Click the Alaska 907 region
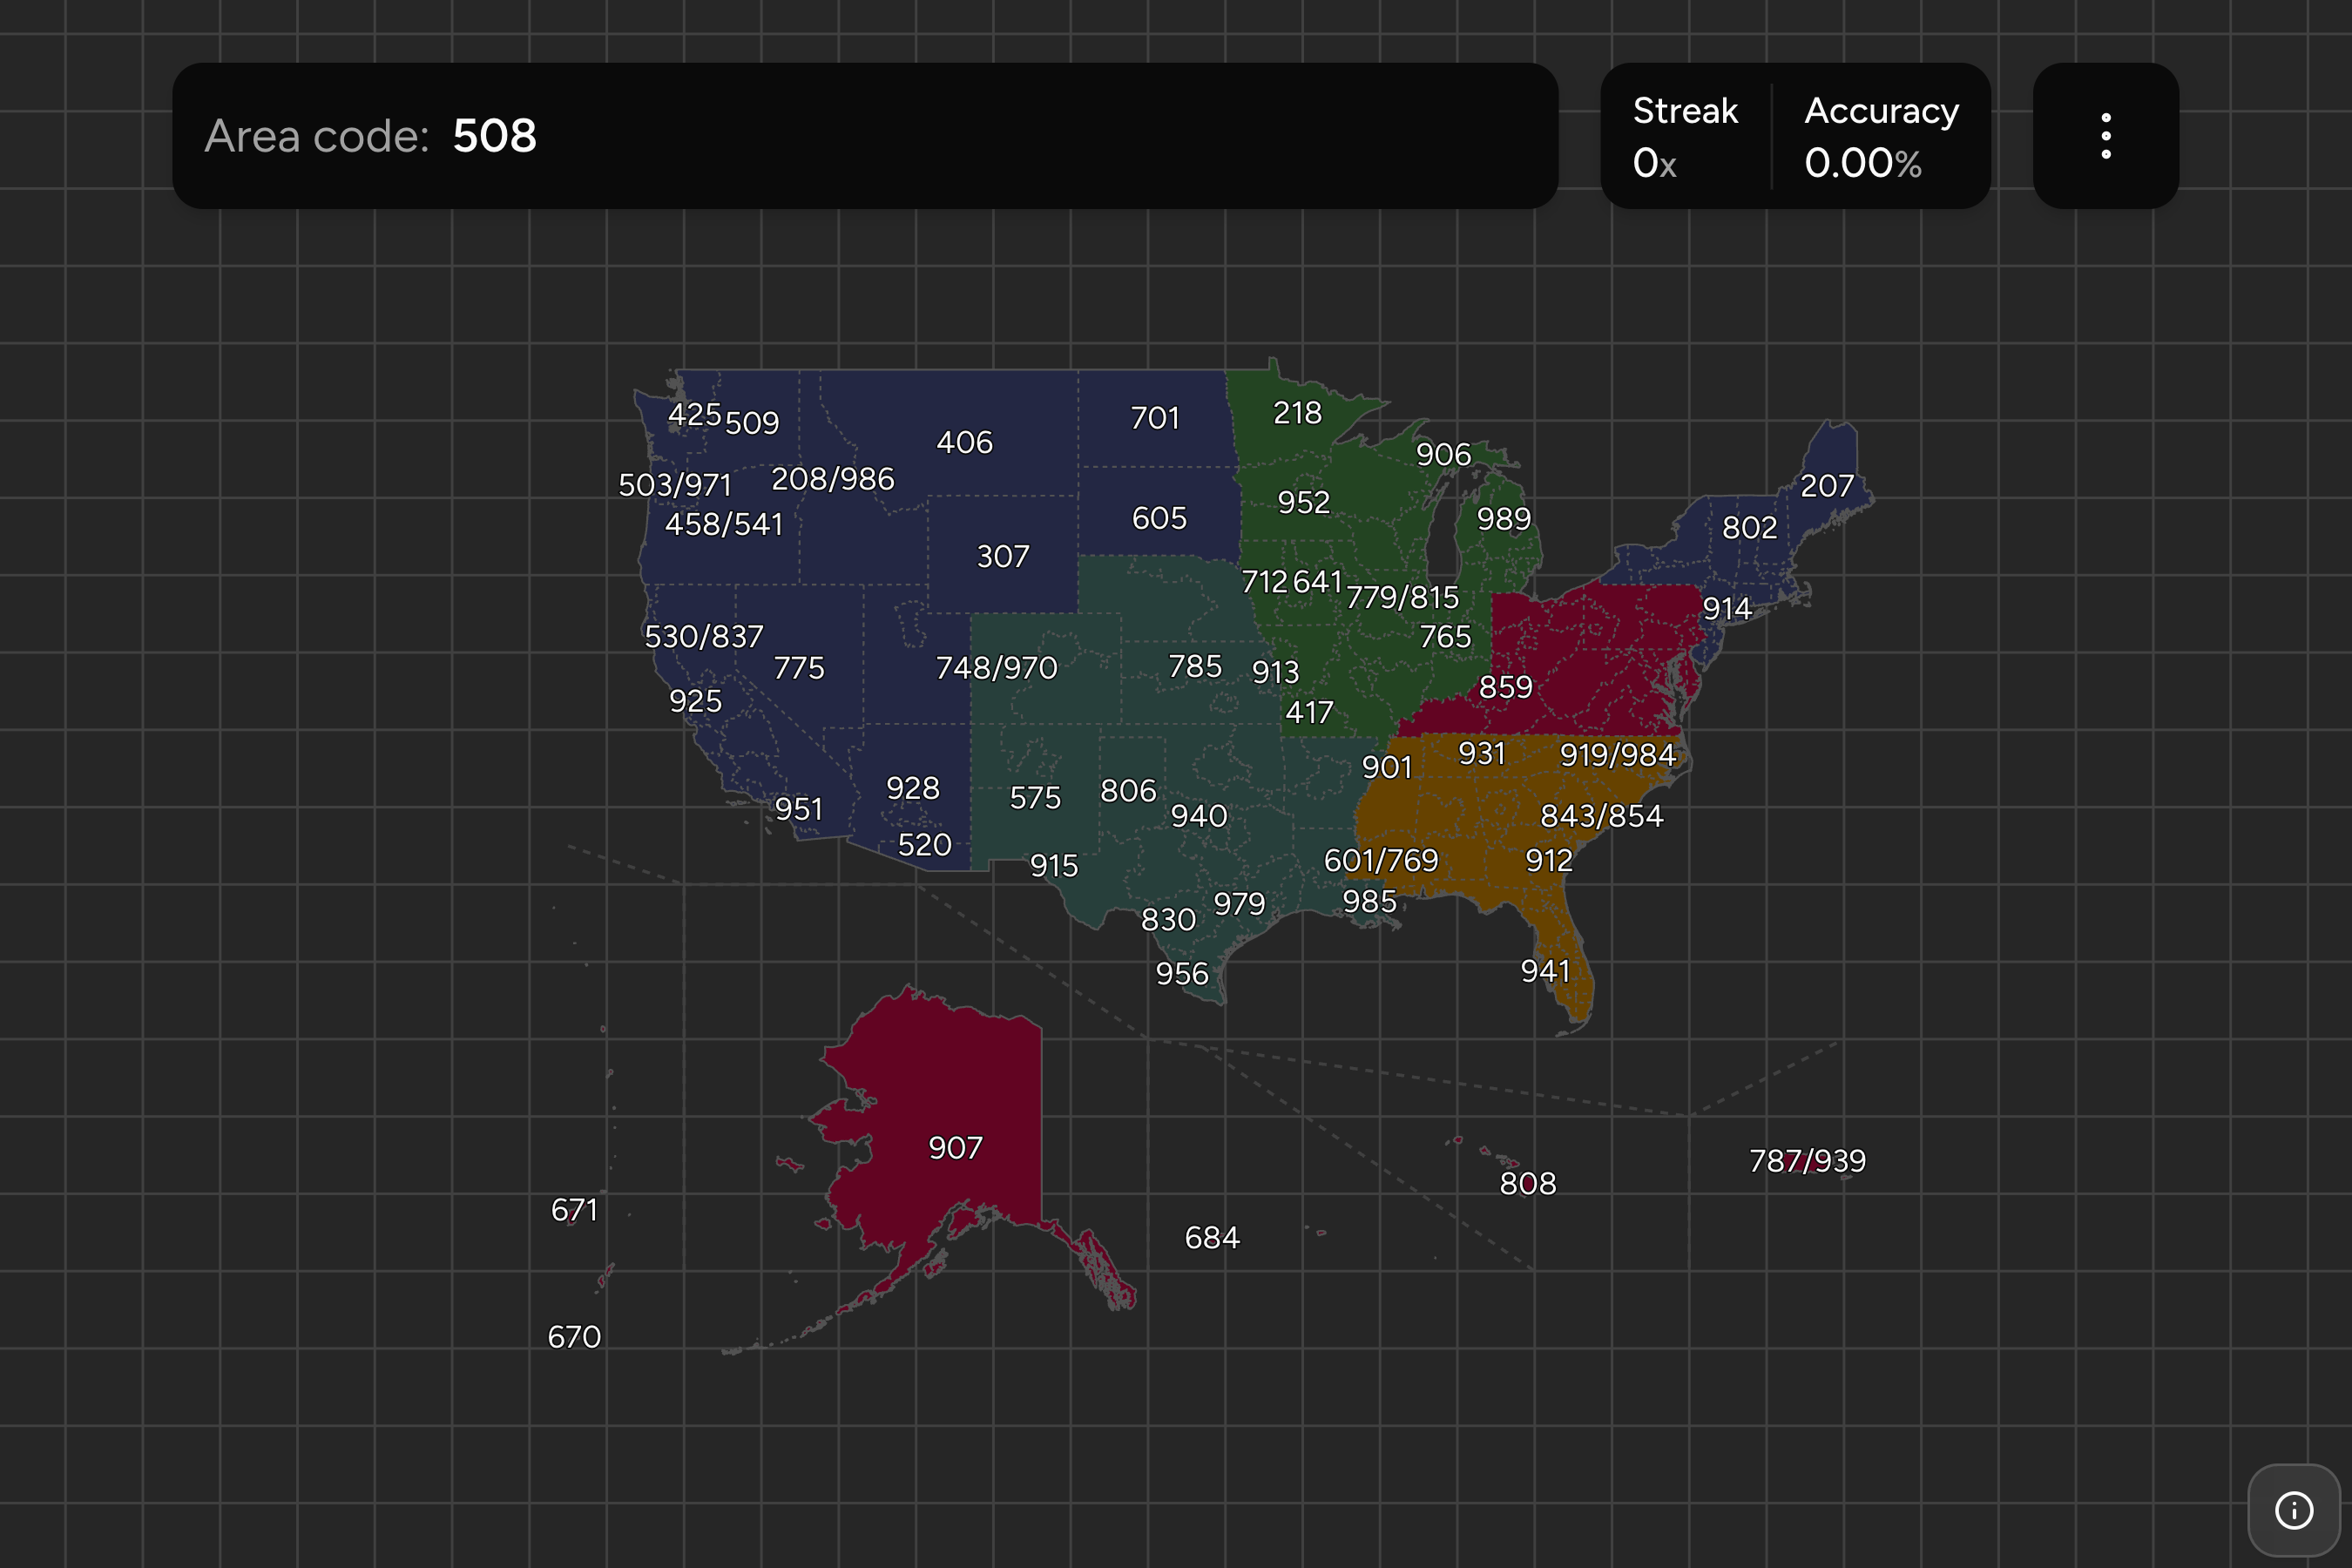 [x=955, y=1147]
